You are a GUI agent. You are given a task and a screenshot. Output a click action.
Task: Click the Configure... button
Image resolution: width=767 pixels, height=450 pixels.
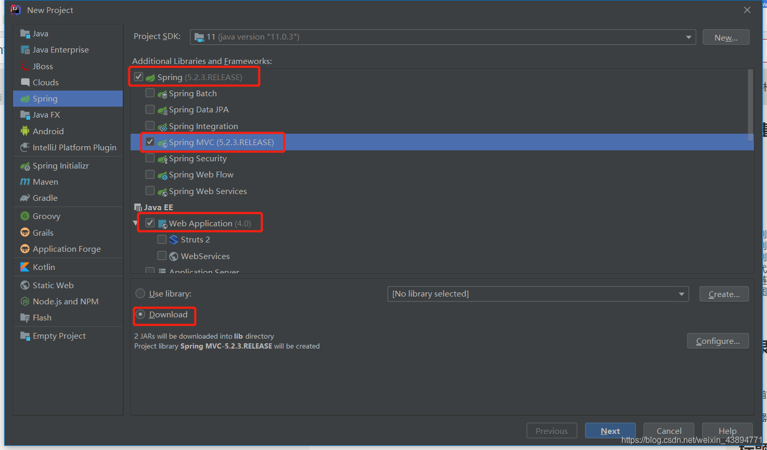pos(718,341)
